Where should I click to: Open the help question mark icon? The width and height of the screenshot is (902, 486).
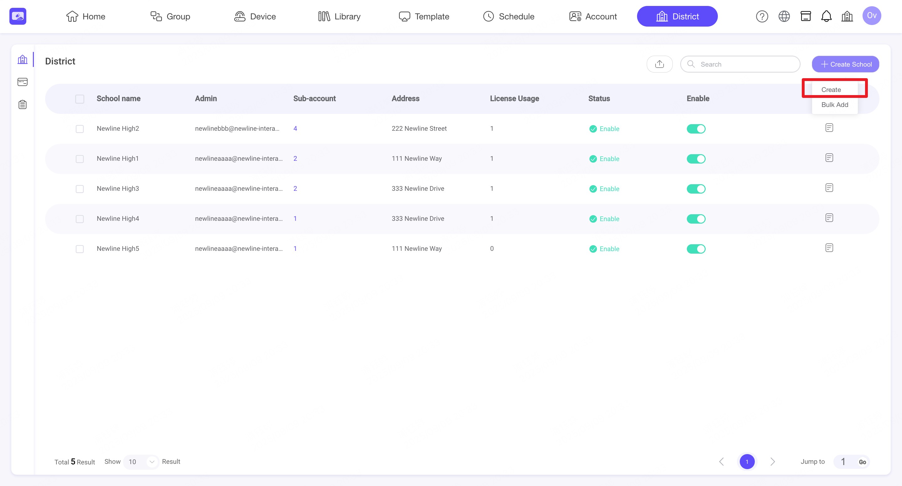(762, 17)
